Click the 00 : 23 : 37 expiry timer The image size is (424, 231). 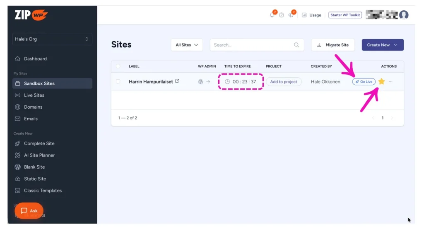(241, 82)
